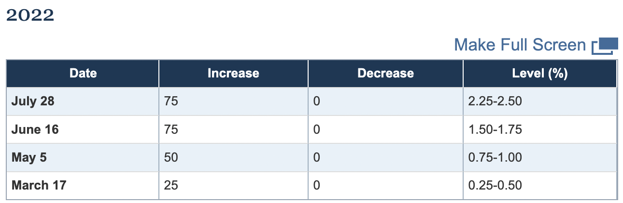Click the full screen icon

[x=605, y=46]
